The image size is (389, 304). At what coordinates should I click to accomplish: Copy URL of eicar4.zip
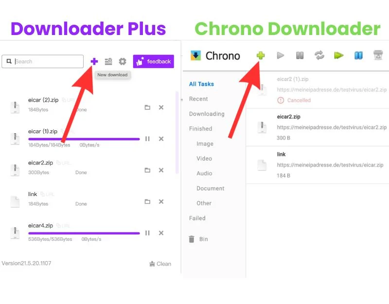point(63,226)
